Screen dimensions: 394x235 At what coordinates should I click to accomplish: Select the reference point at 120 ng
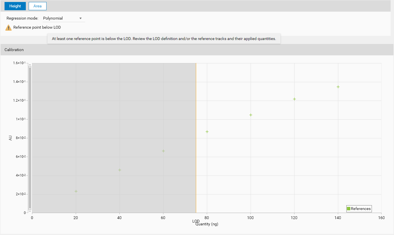(294, 99)
